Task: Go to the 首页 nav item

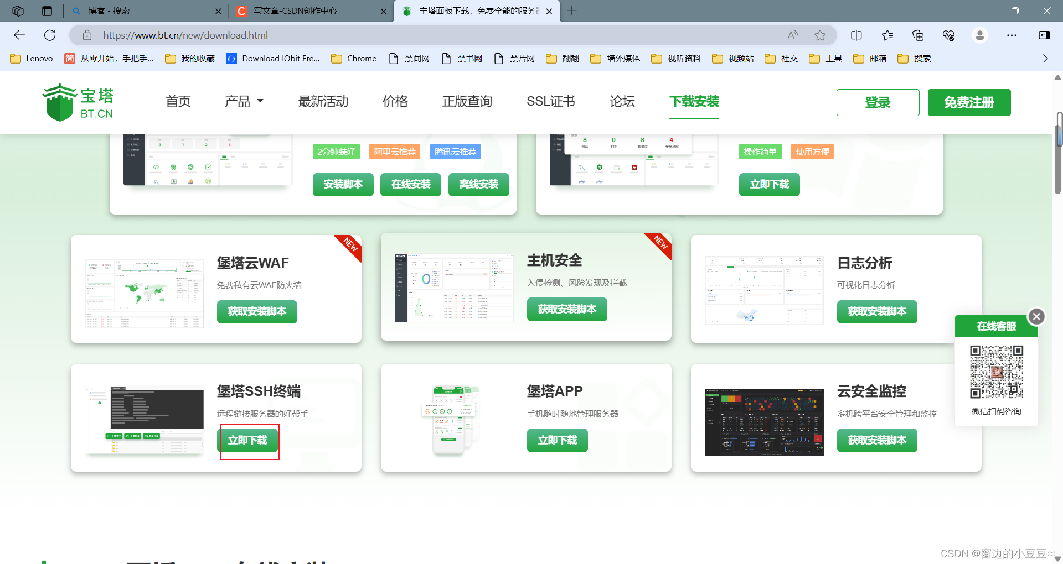Action: point(178,102)
